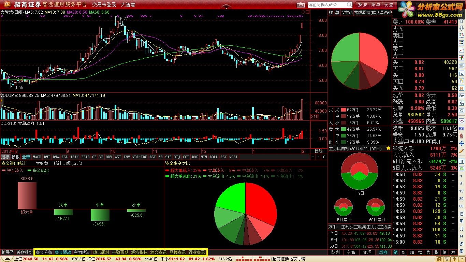Toggle the 柱 view in the right panel
This screenshot has width=466, height=262.
331,13
